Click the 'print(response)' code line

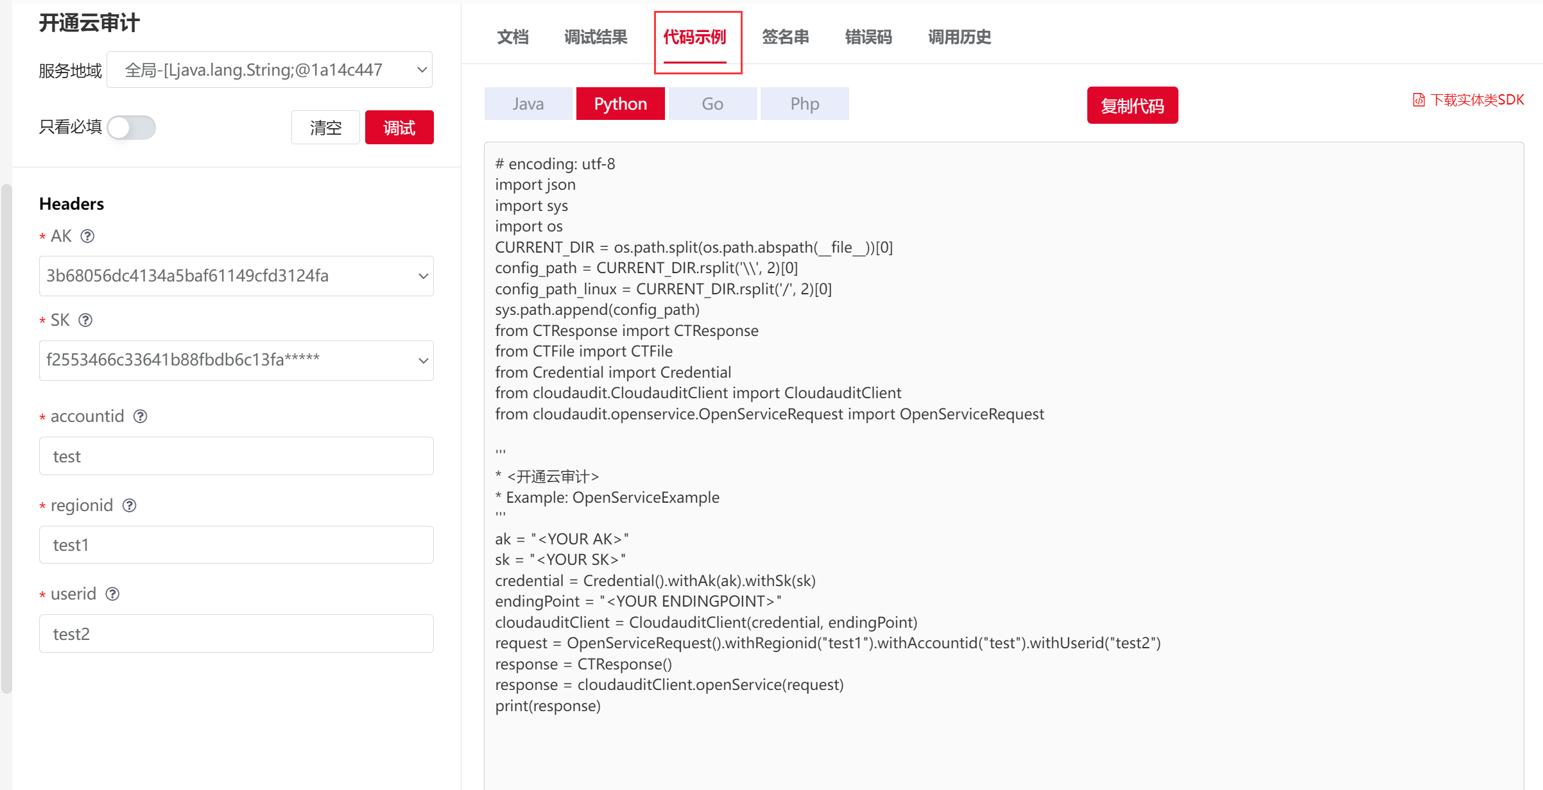547,705
